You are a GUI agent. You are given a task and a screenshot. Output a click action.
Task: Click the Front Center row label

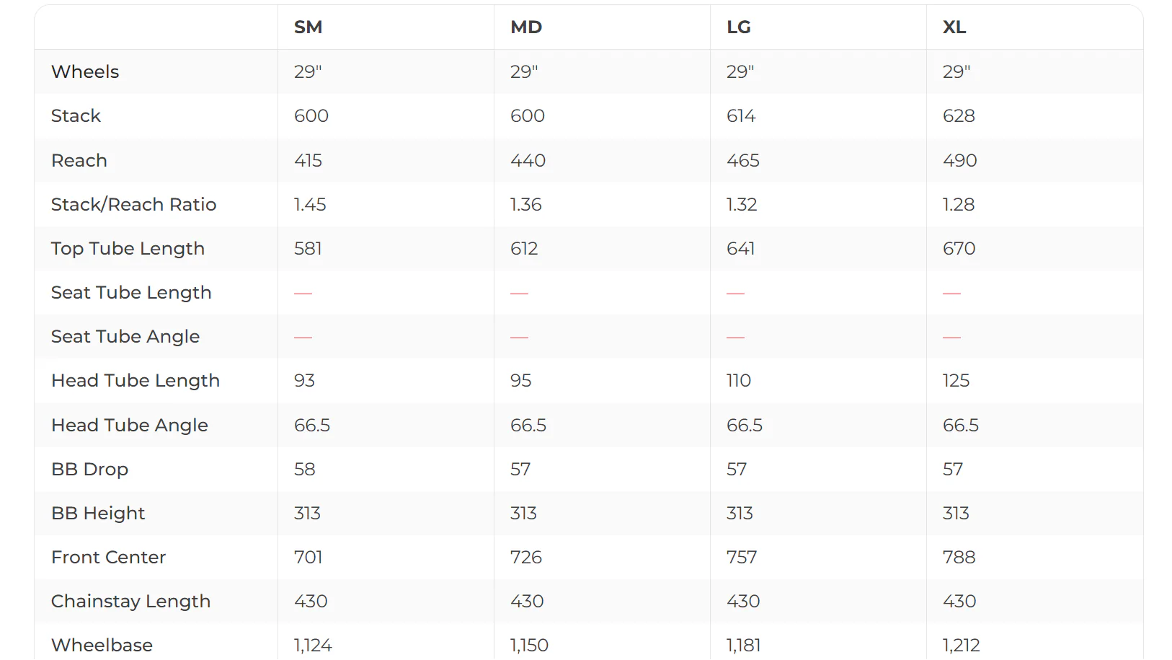click(x=108, y=558)
